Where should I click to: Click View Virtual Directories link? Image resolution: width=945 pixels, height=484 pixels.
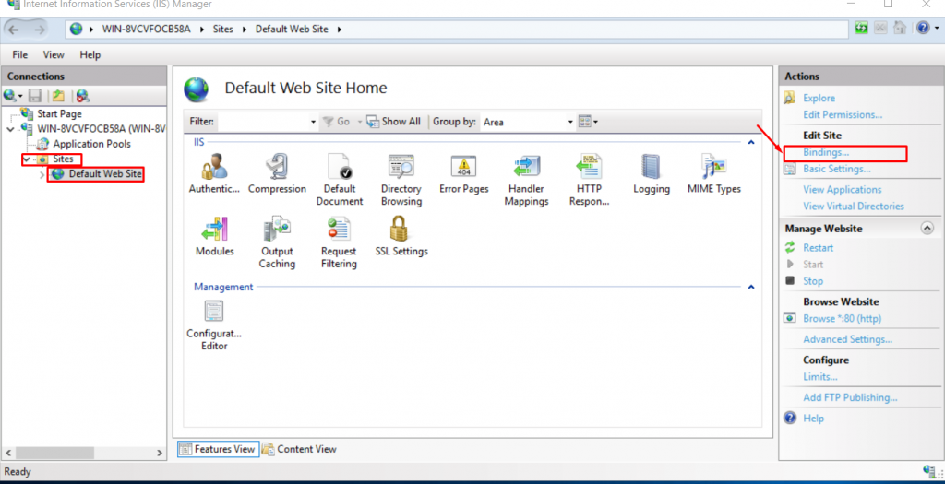[854, 206]
